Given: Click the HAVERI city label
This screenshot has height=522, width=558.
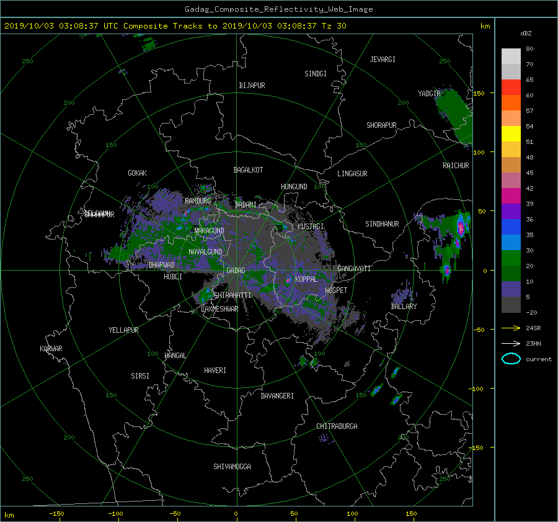Looking at the screenshot, I should click(x=215, y=371).
